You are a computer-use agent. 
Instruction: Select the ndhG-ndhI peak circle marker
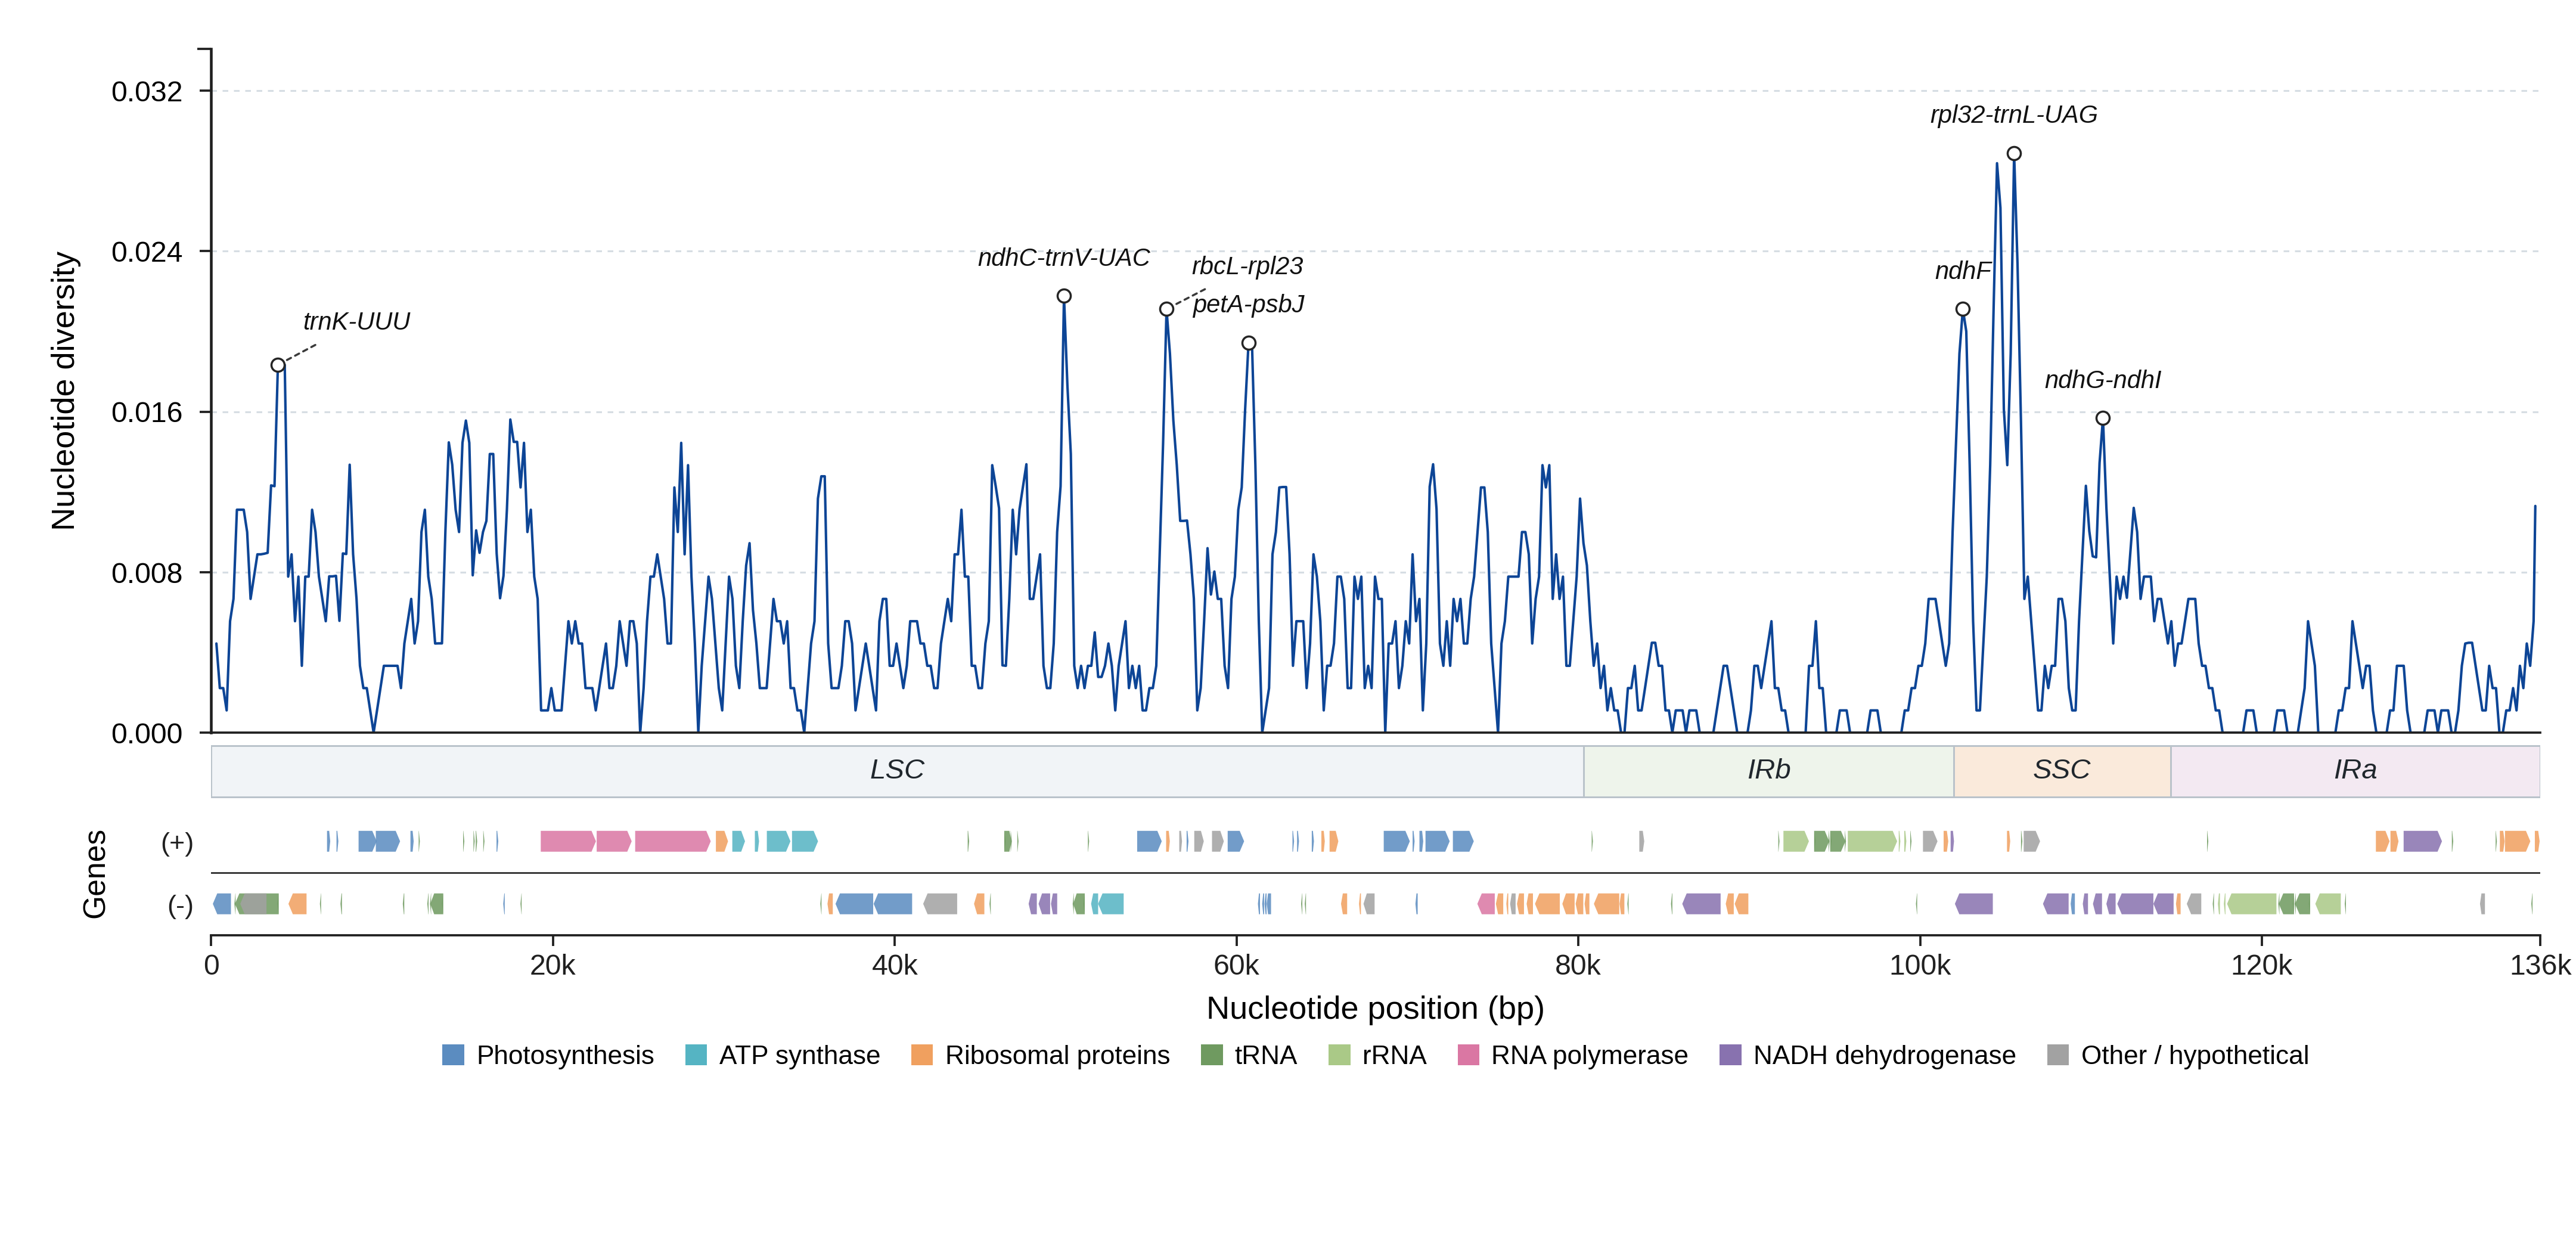2103,418
